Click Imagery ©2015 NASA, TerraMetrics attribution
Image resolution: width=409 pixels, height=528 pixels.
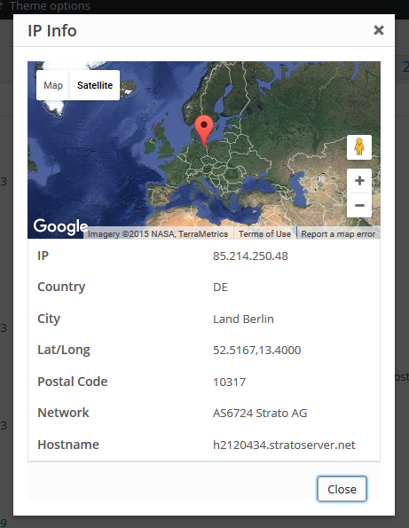(158, 233)
